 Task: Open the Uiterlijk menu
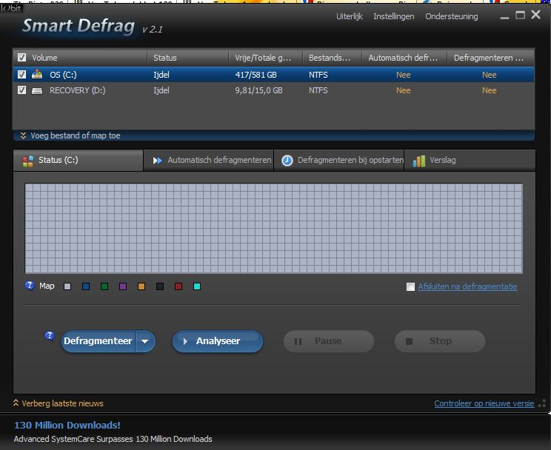point(349,16)
